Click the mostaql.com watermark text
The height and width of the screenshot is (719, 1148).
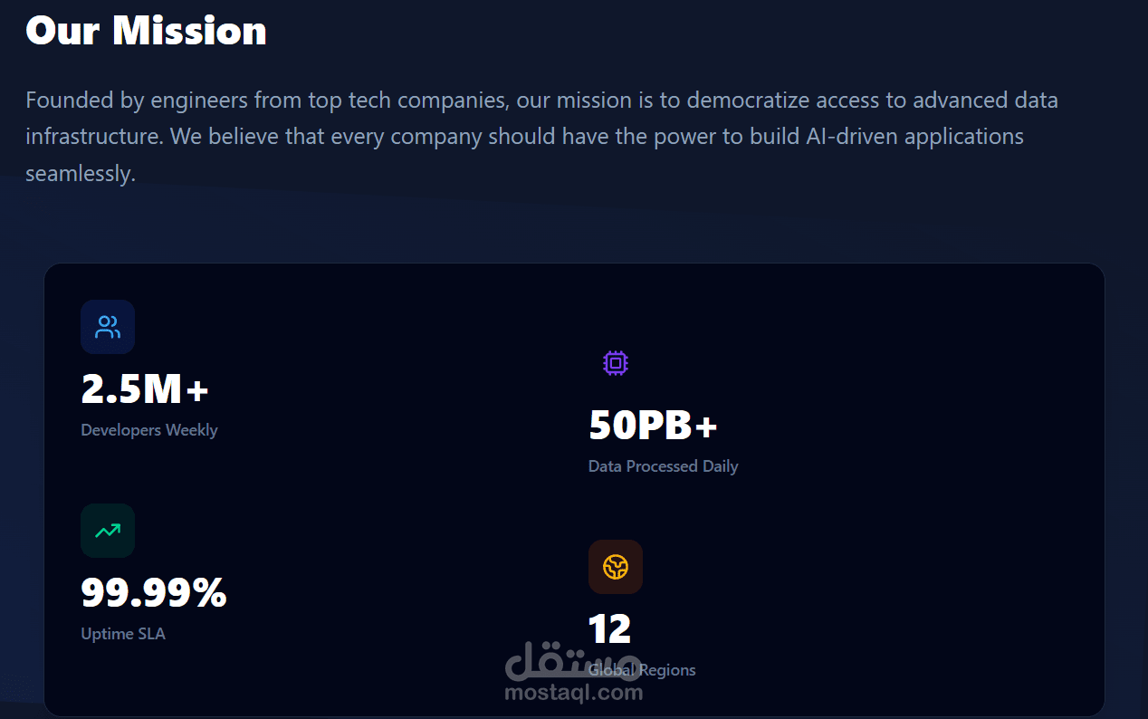click(573, 694)
